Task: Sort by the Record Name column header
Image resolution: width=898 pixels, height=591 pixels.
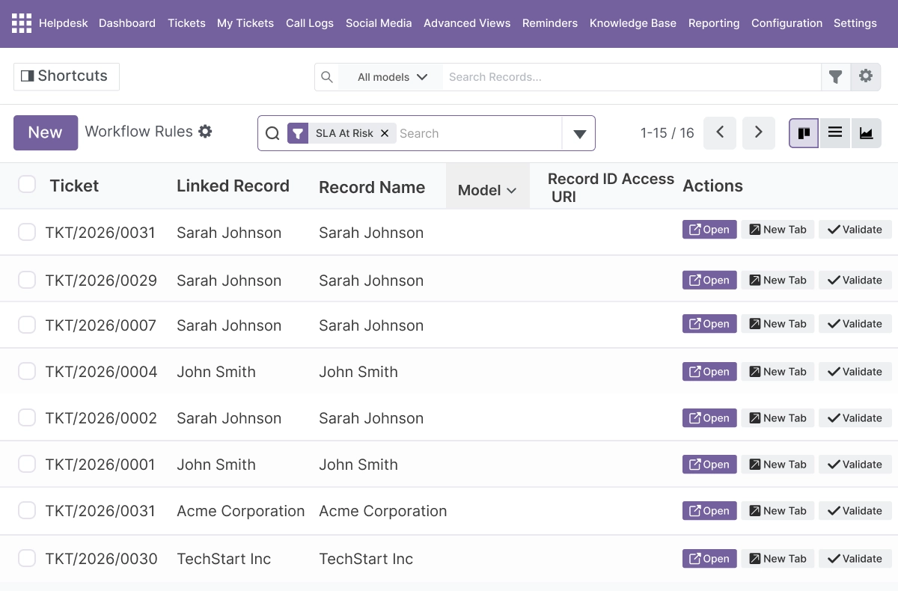Action: click(372, 187)
